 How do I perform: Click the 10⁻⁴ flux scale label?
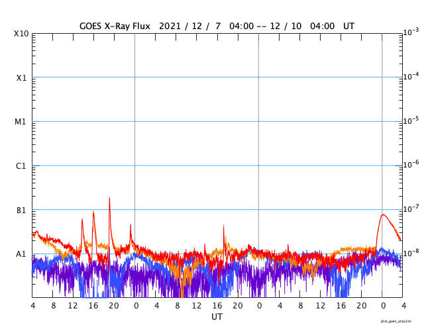(x=411, y=76)
